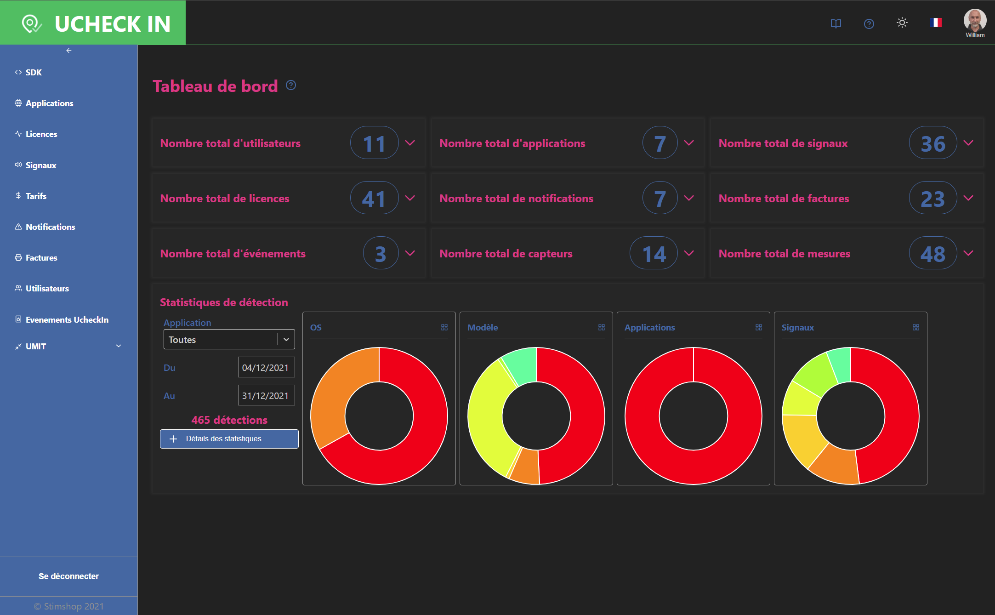
Task: Switch language via French flag icon
Action: [x=935, y=23]
